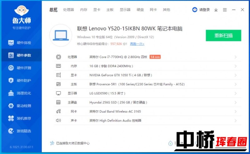
Task: Click NVIDIA GeForce GTX 1050 Ti text
Action: click(x=121, y=75)
